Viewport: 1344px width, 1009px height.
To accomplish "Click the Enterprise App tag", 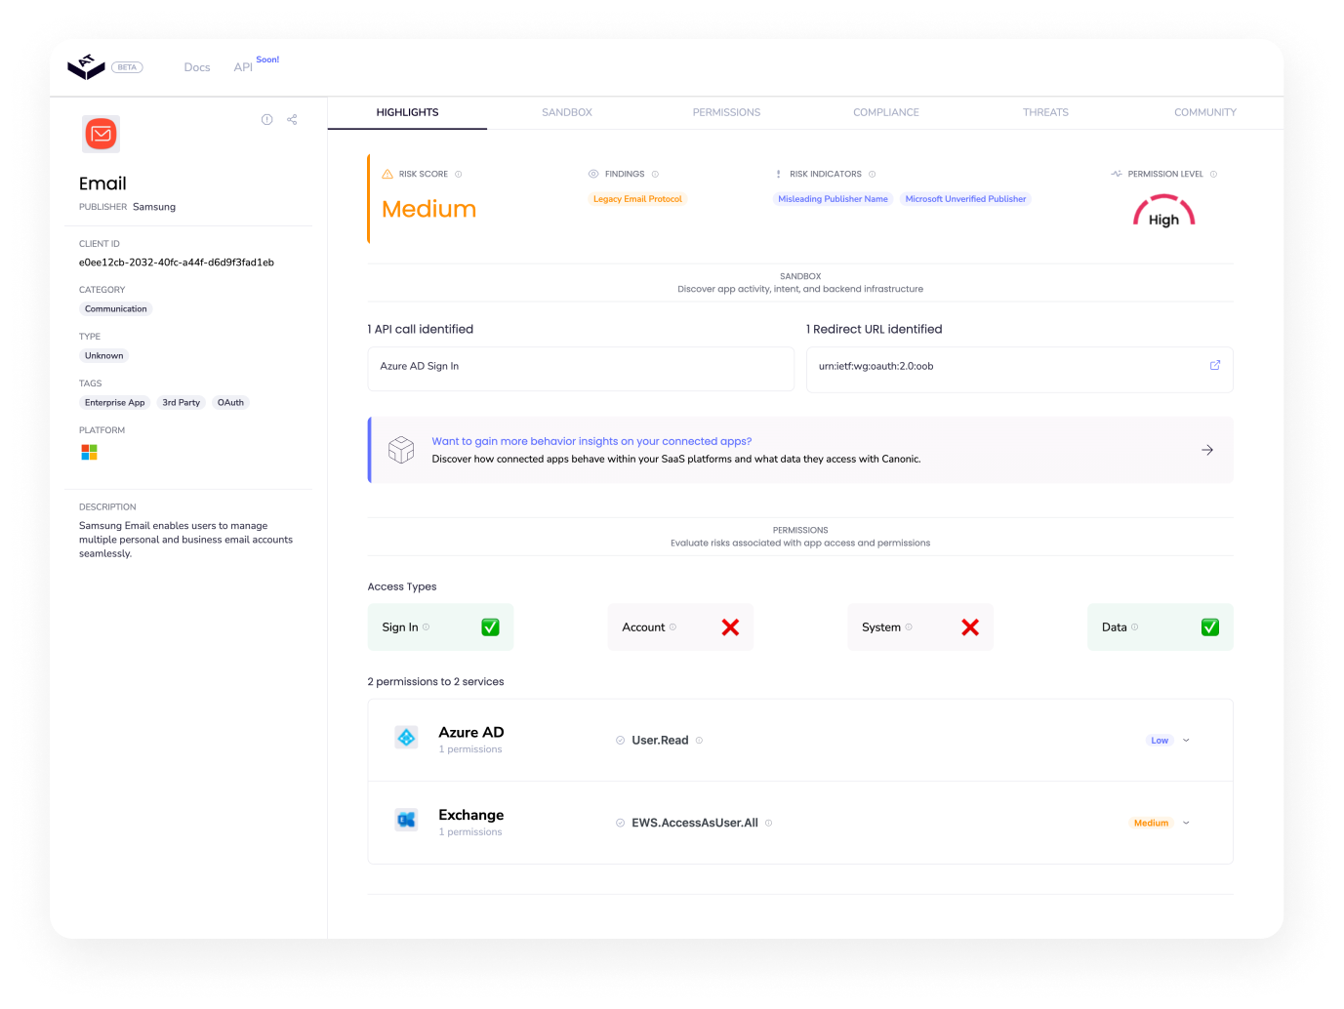I will pyautogui.click(x=114, y=402).
